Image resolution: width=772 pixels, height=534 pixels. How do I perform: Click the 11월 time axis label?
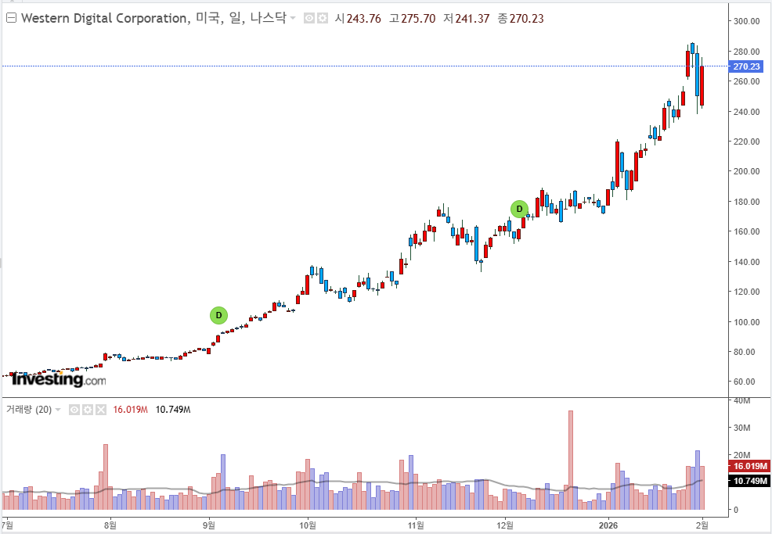click(416, 525)
